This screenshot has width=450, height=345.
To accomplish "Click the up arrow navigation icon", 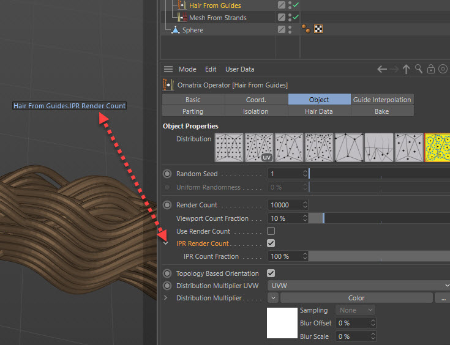I will 406,69.
